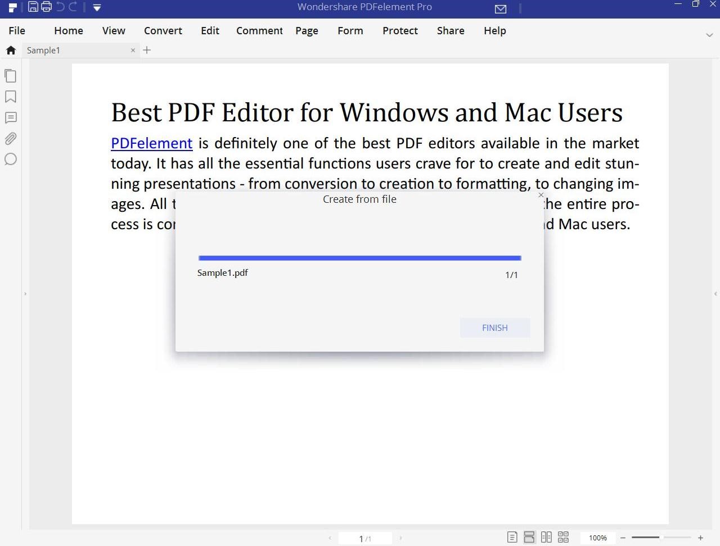Click the mail envelope icon in title bar
The image size is (720, 546).
[501, 9]
